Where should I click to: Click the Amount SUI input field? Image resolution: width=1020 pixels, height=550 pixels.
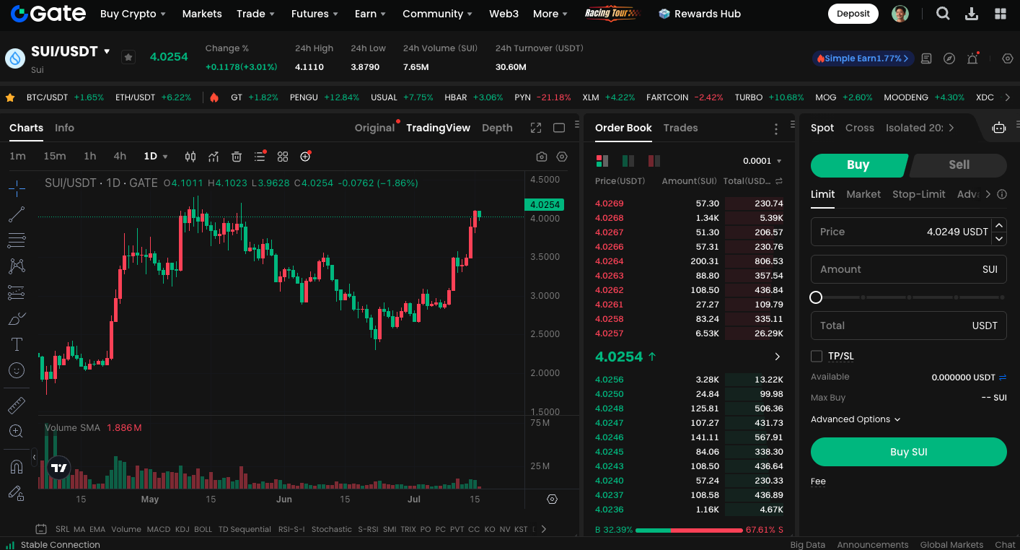(908, 269)
